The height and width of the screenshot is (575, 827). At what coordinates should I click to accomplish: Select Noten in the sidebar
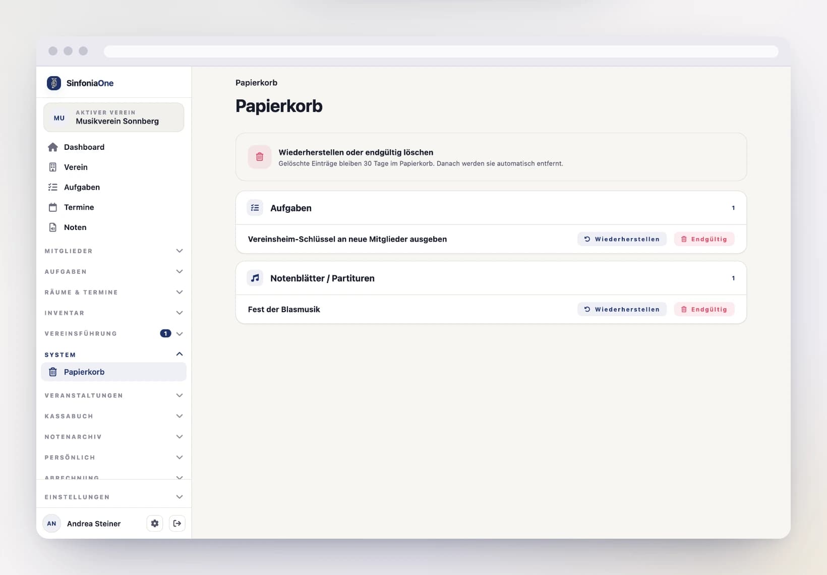(114, 227)
